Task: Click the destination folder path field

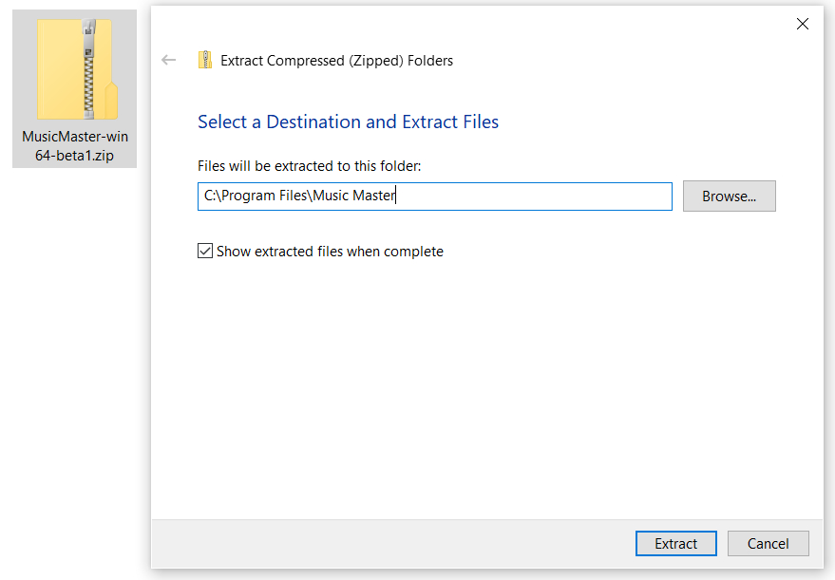Action: point(532,196)
